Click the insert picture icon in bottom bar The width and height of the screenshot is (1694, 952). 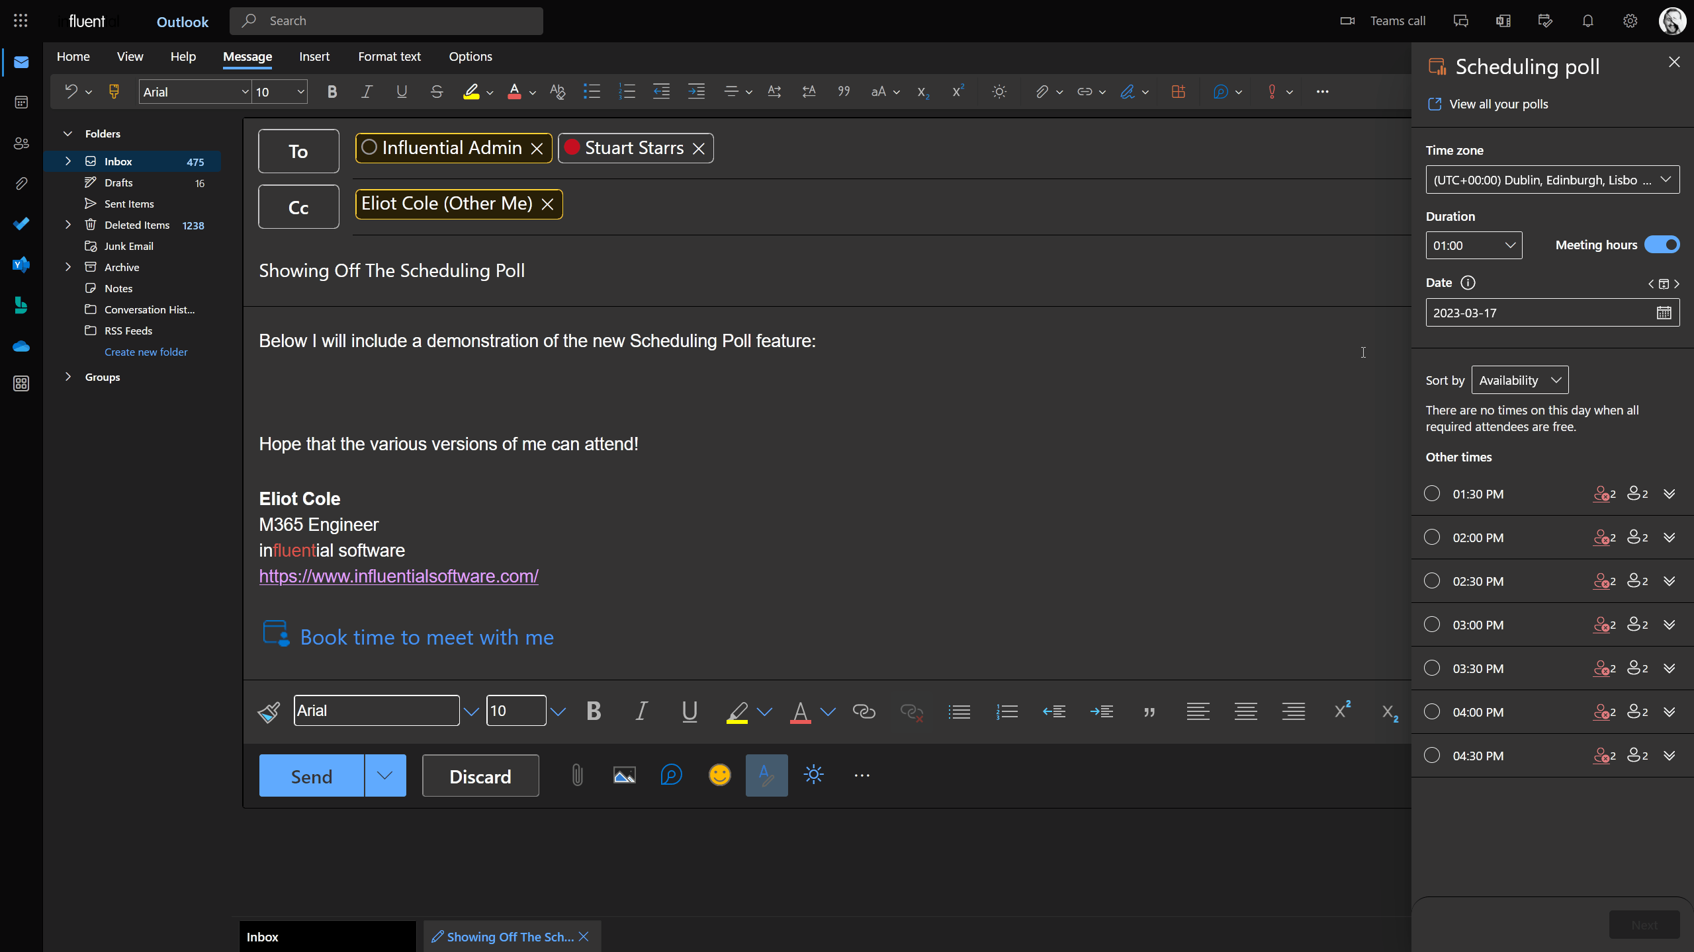624,775
